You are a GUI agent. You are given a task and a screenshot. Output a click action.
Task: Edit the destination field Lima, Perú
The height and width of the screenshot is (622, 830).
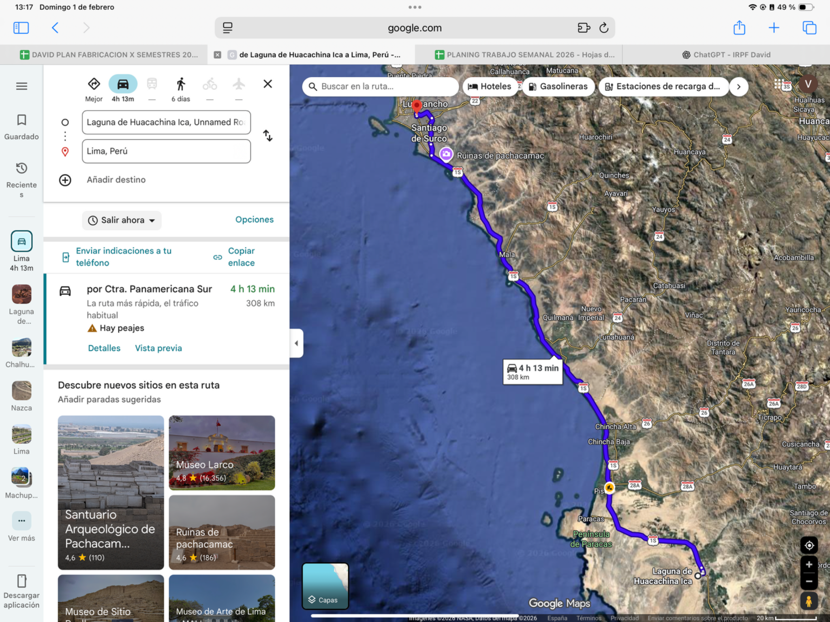click(166, 151)
